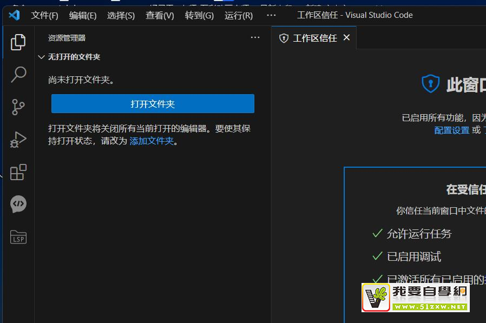The height and width of the screenshot is (323, 486).
Task: Open the 编辑(E) menu
Action: click(x=83, y=15)
